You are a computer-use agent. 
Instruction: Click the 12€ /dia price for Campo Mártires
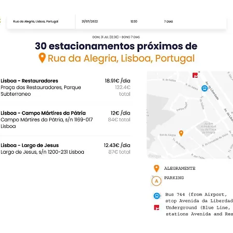click(x=121, y=113)
